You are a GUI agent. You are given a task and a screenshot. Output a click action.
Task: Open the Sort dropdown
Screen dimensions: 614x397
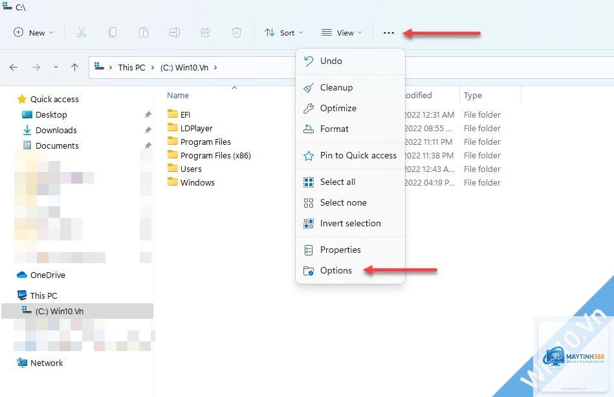[x=283, y=32]
